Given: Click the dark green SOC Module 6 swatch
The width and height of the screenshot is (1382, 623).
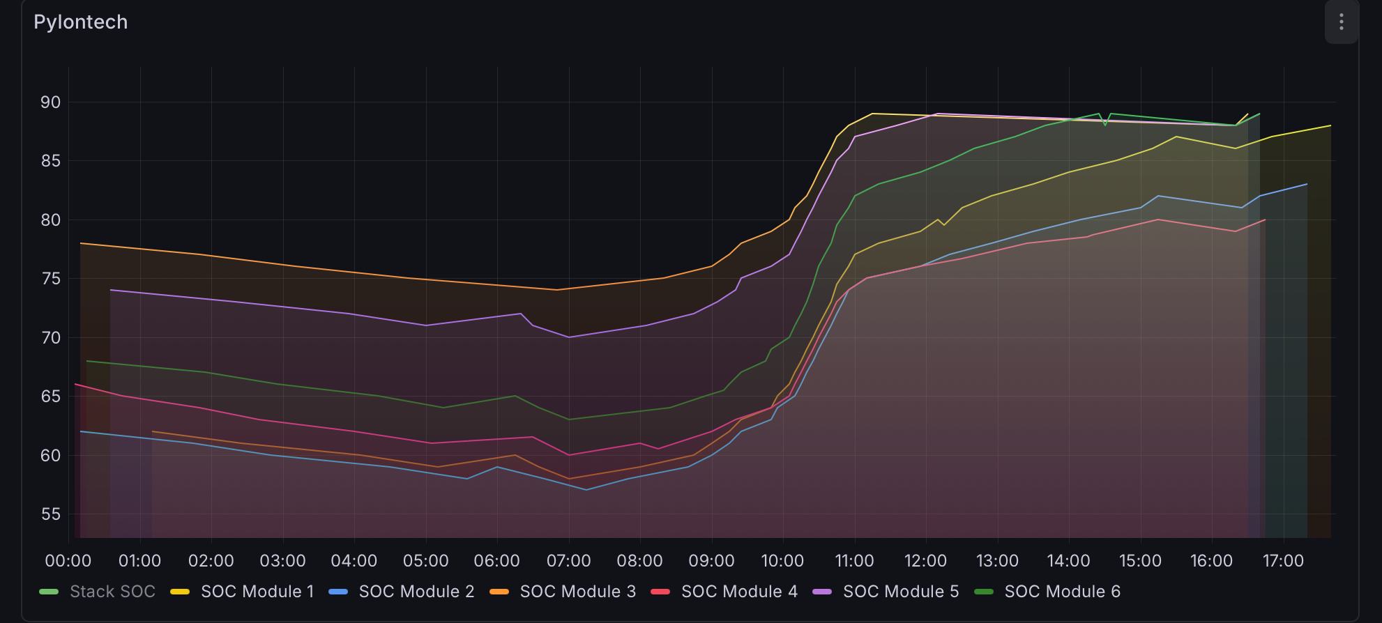Looking at the screenshot, I should click(x=984, y=592).
